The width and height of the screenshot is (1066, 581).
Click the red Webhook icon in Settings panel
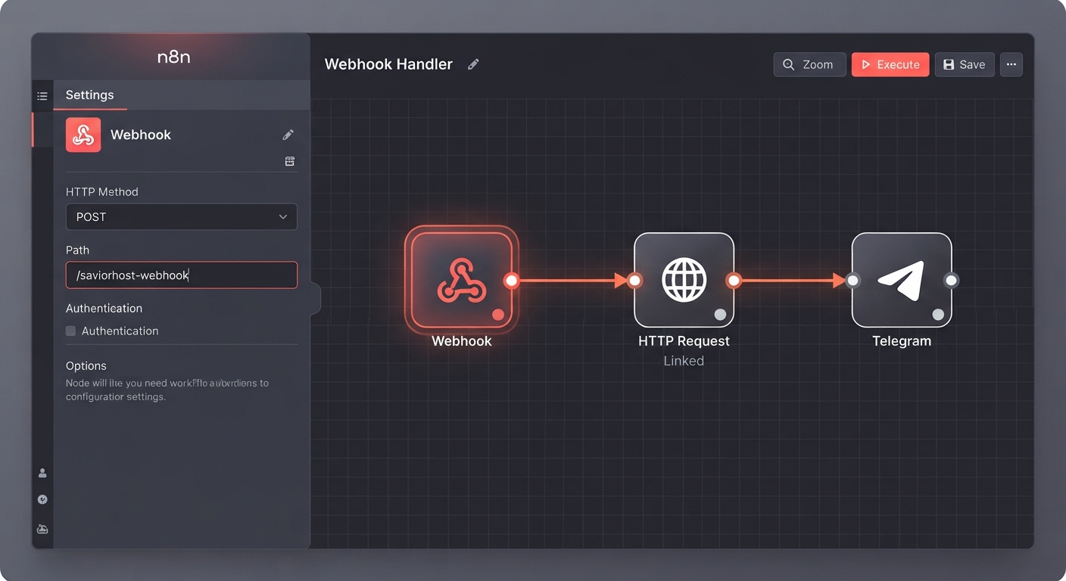(x=83, y=135)
